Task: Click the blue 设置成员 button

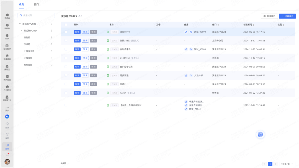Action: pos(287,16)
